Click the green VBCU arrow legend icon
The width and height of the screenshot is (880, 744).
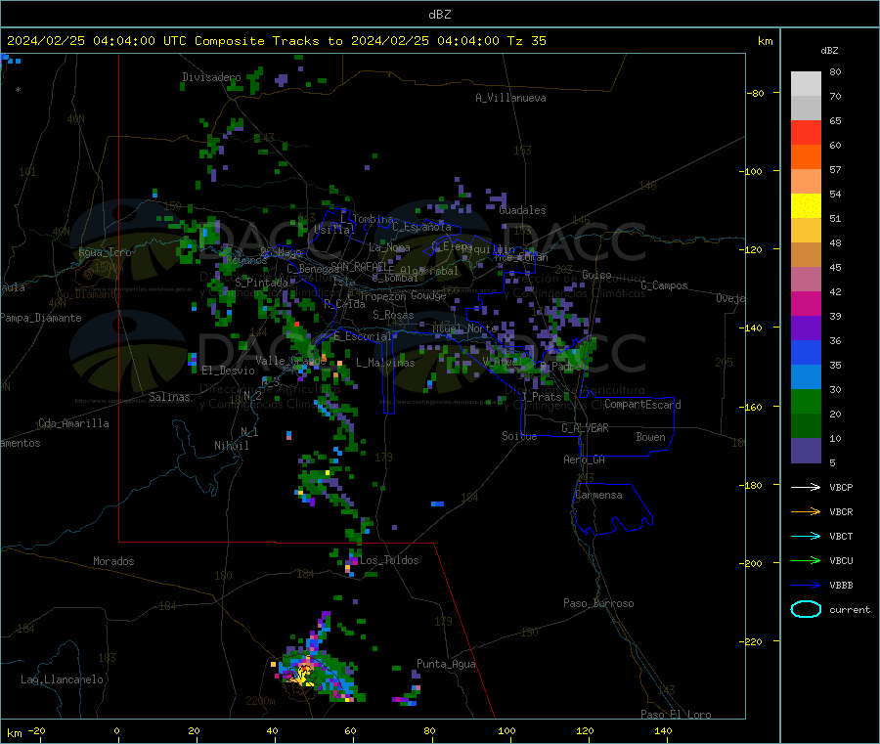click(x=806, y=560)
